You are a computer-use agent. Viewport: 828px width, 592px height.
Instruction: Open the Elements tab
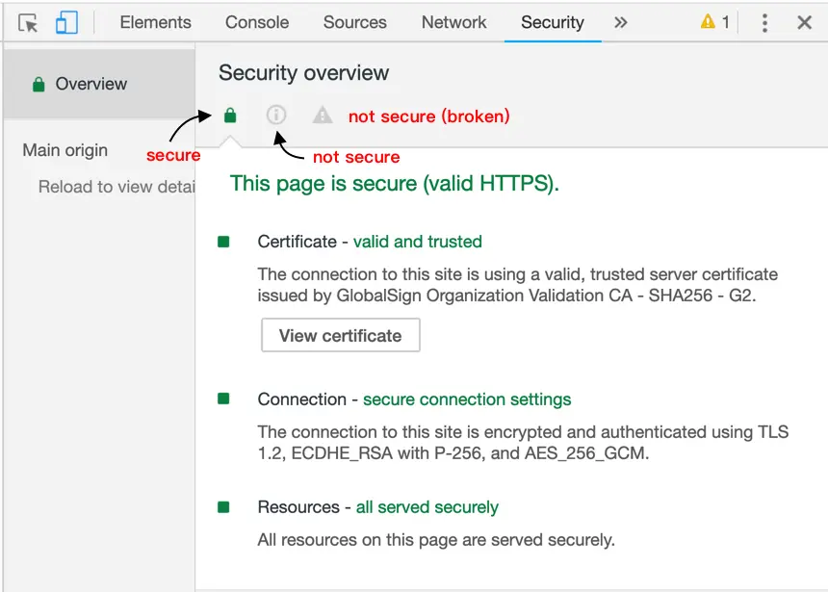[155, 22]
